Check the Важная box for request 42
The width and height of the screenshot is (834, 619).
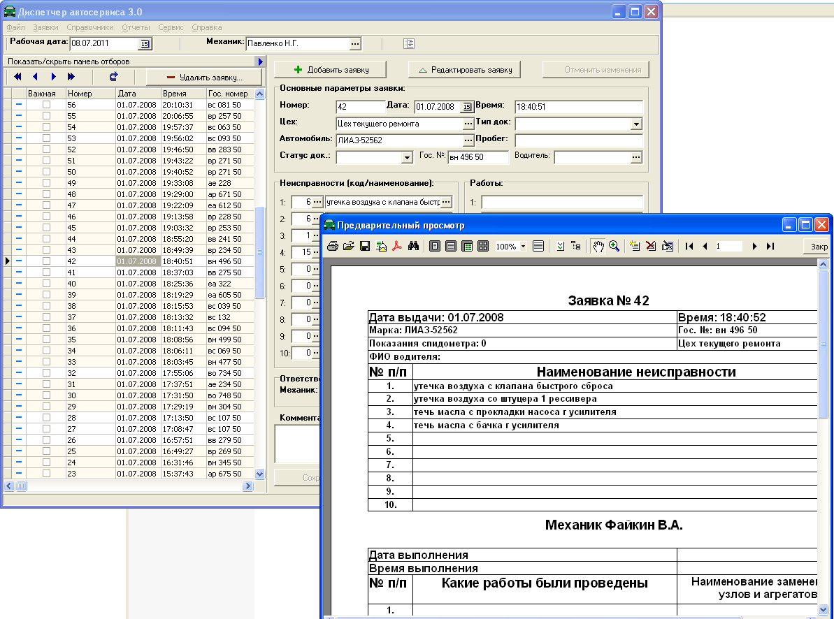[x=46, y=261]
